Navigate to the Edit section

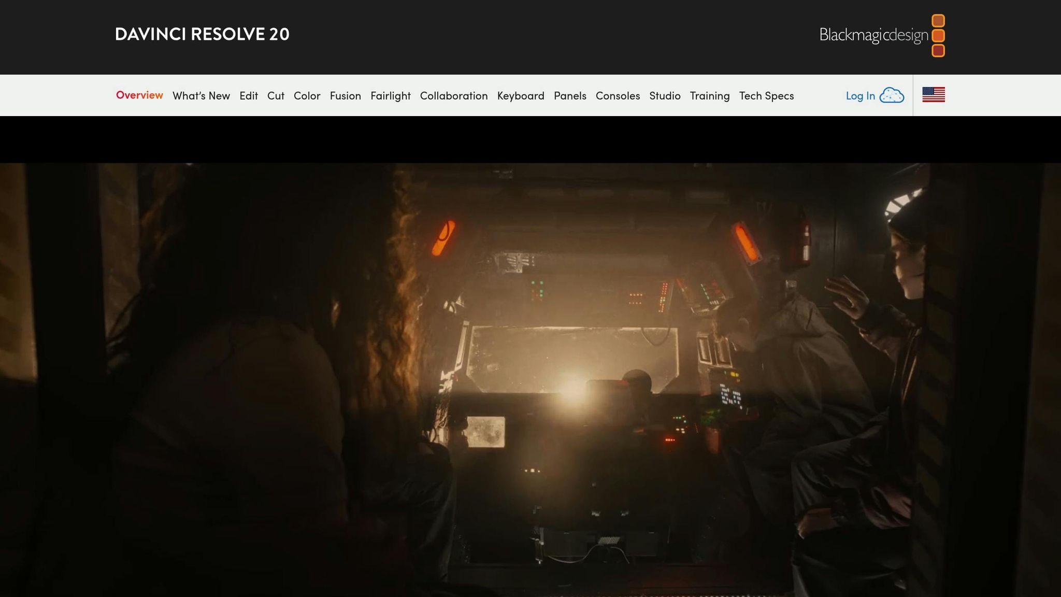[x=248, y=95]
